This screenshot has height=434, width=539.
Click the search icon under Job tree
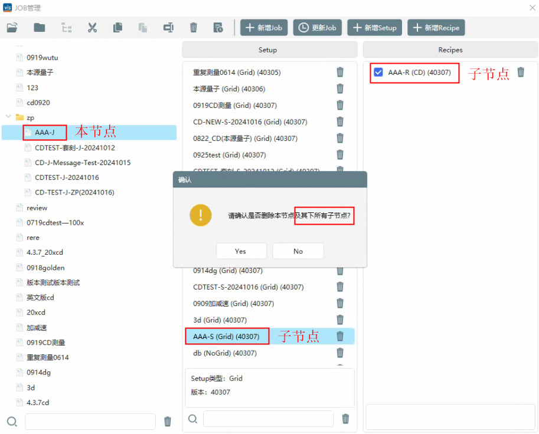pos(12,421)
